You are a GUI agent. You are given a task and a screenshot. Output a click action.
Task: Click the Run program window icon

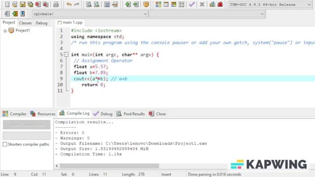[166, 4]
